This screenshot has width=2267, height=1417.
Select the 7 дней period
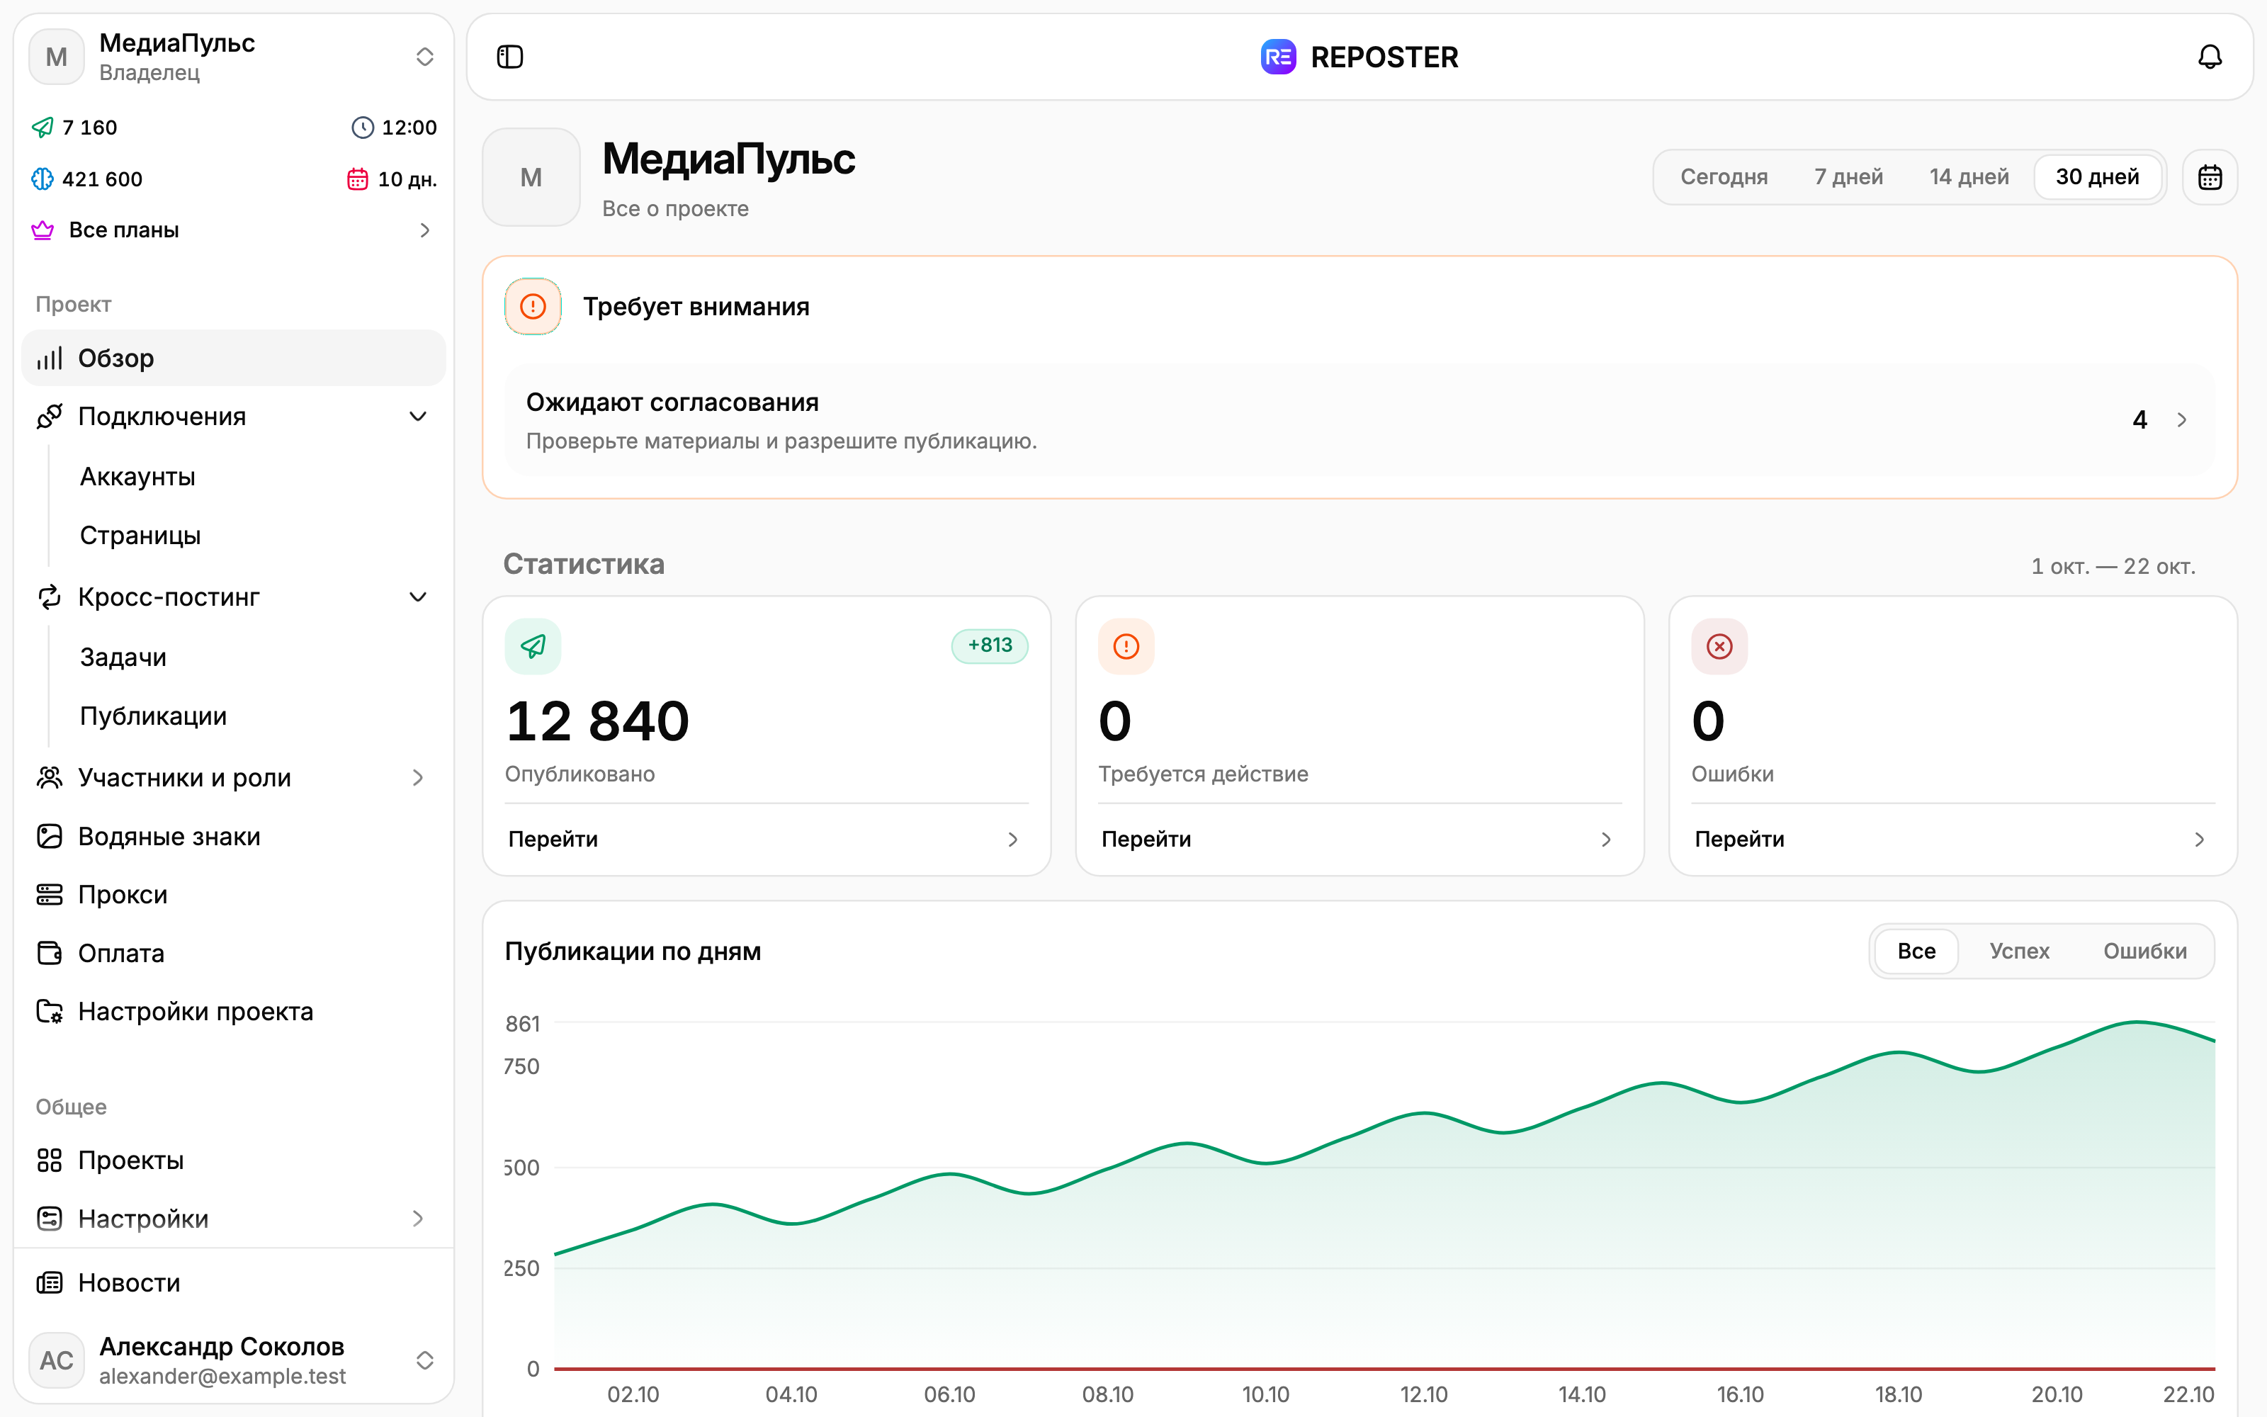(1848, 177)
